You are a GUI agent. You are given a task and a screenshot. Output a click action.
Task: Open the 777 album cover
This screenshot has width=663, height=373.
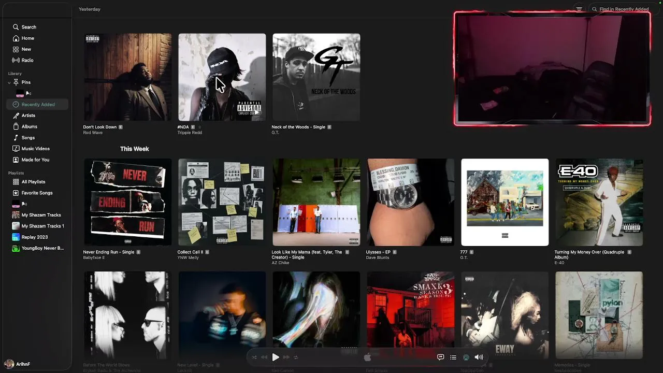pos(505,202)
